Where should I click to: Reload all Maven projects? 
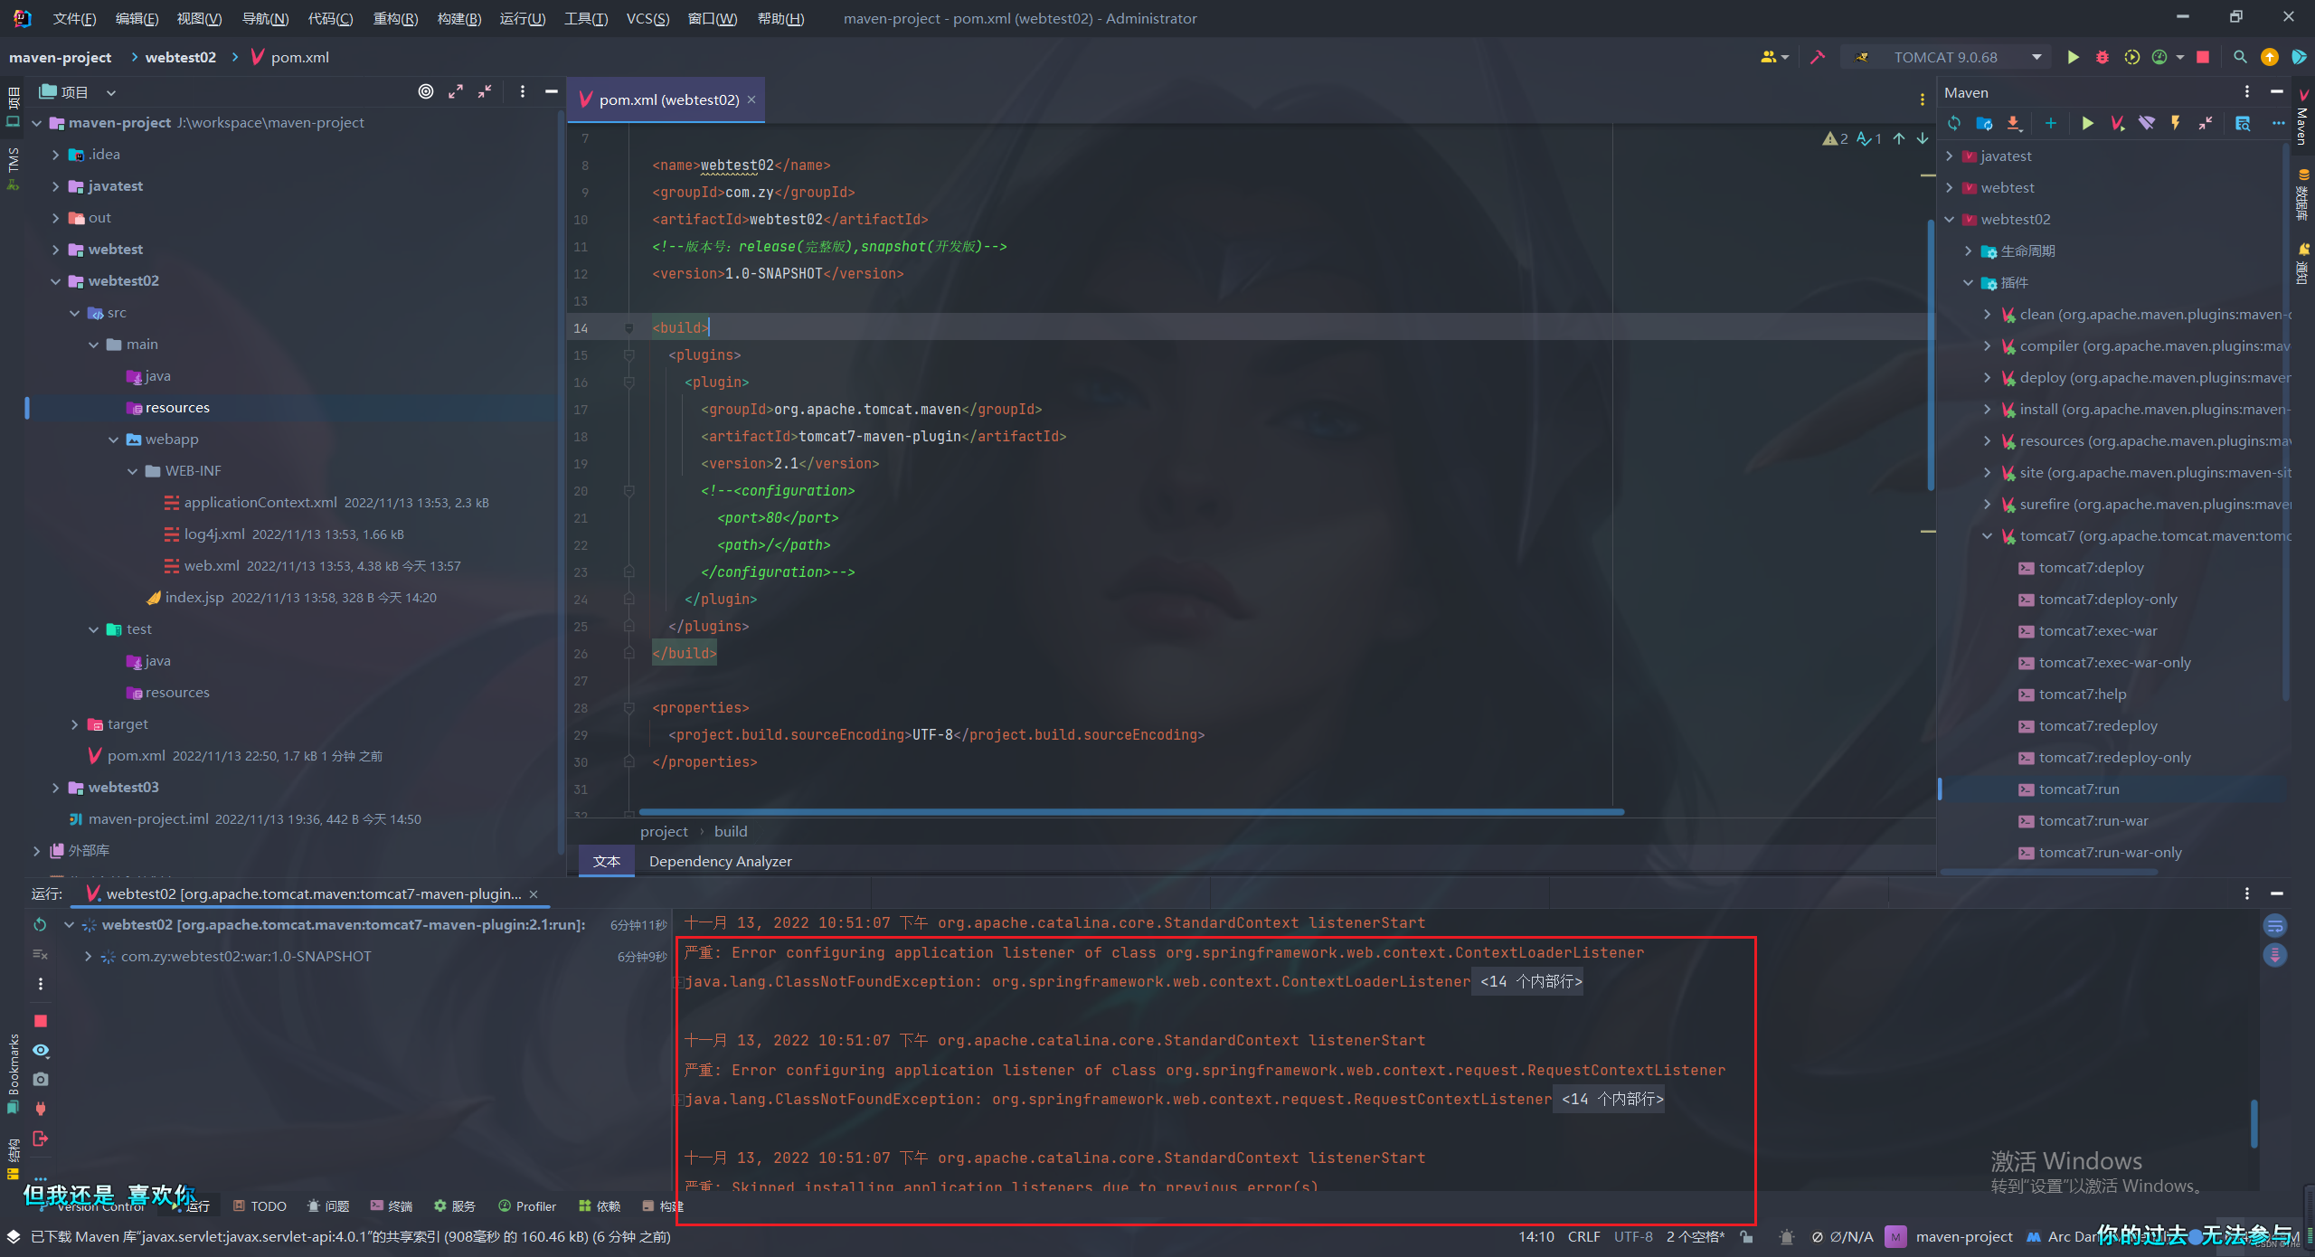click(1954, 124)
